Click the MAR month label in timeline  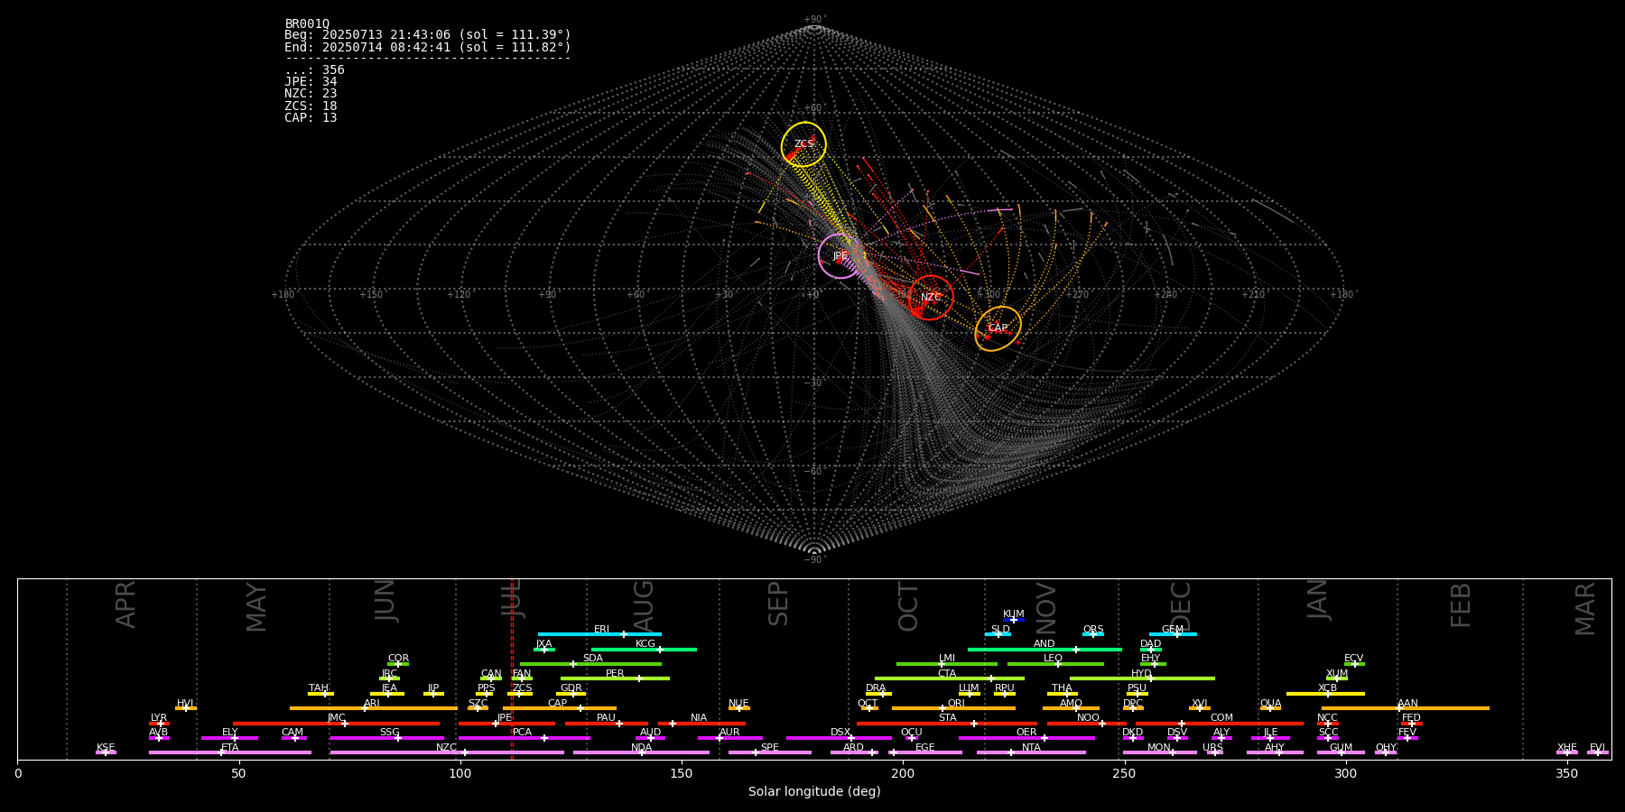click(1585, 609)
